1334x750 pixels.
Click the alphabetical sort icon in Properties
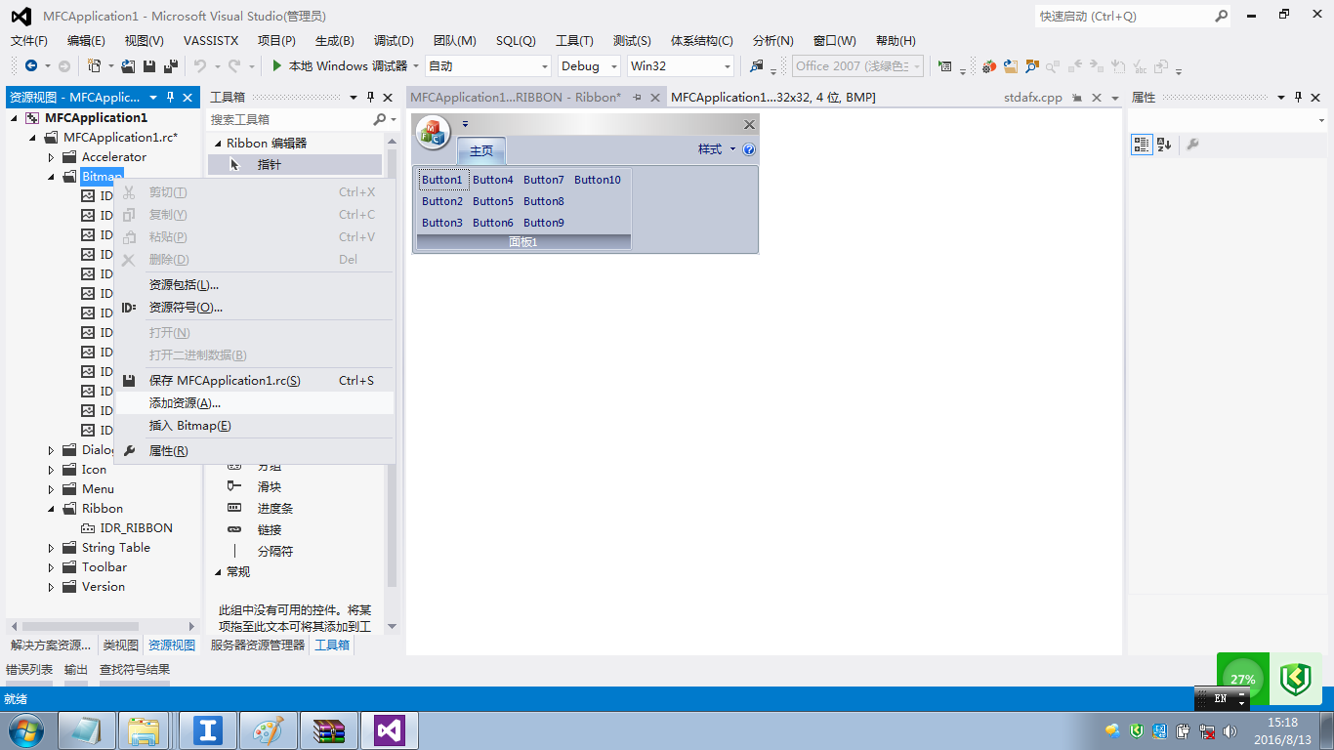tap(1164, 145)
